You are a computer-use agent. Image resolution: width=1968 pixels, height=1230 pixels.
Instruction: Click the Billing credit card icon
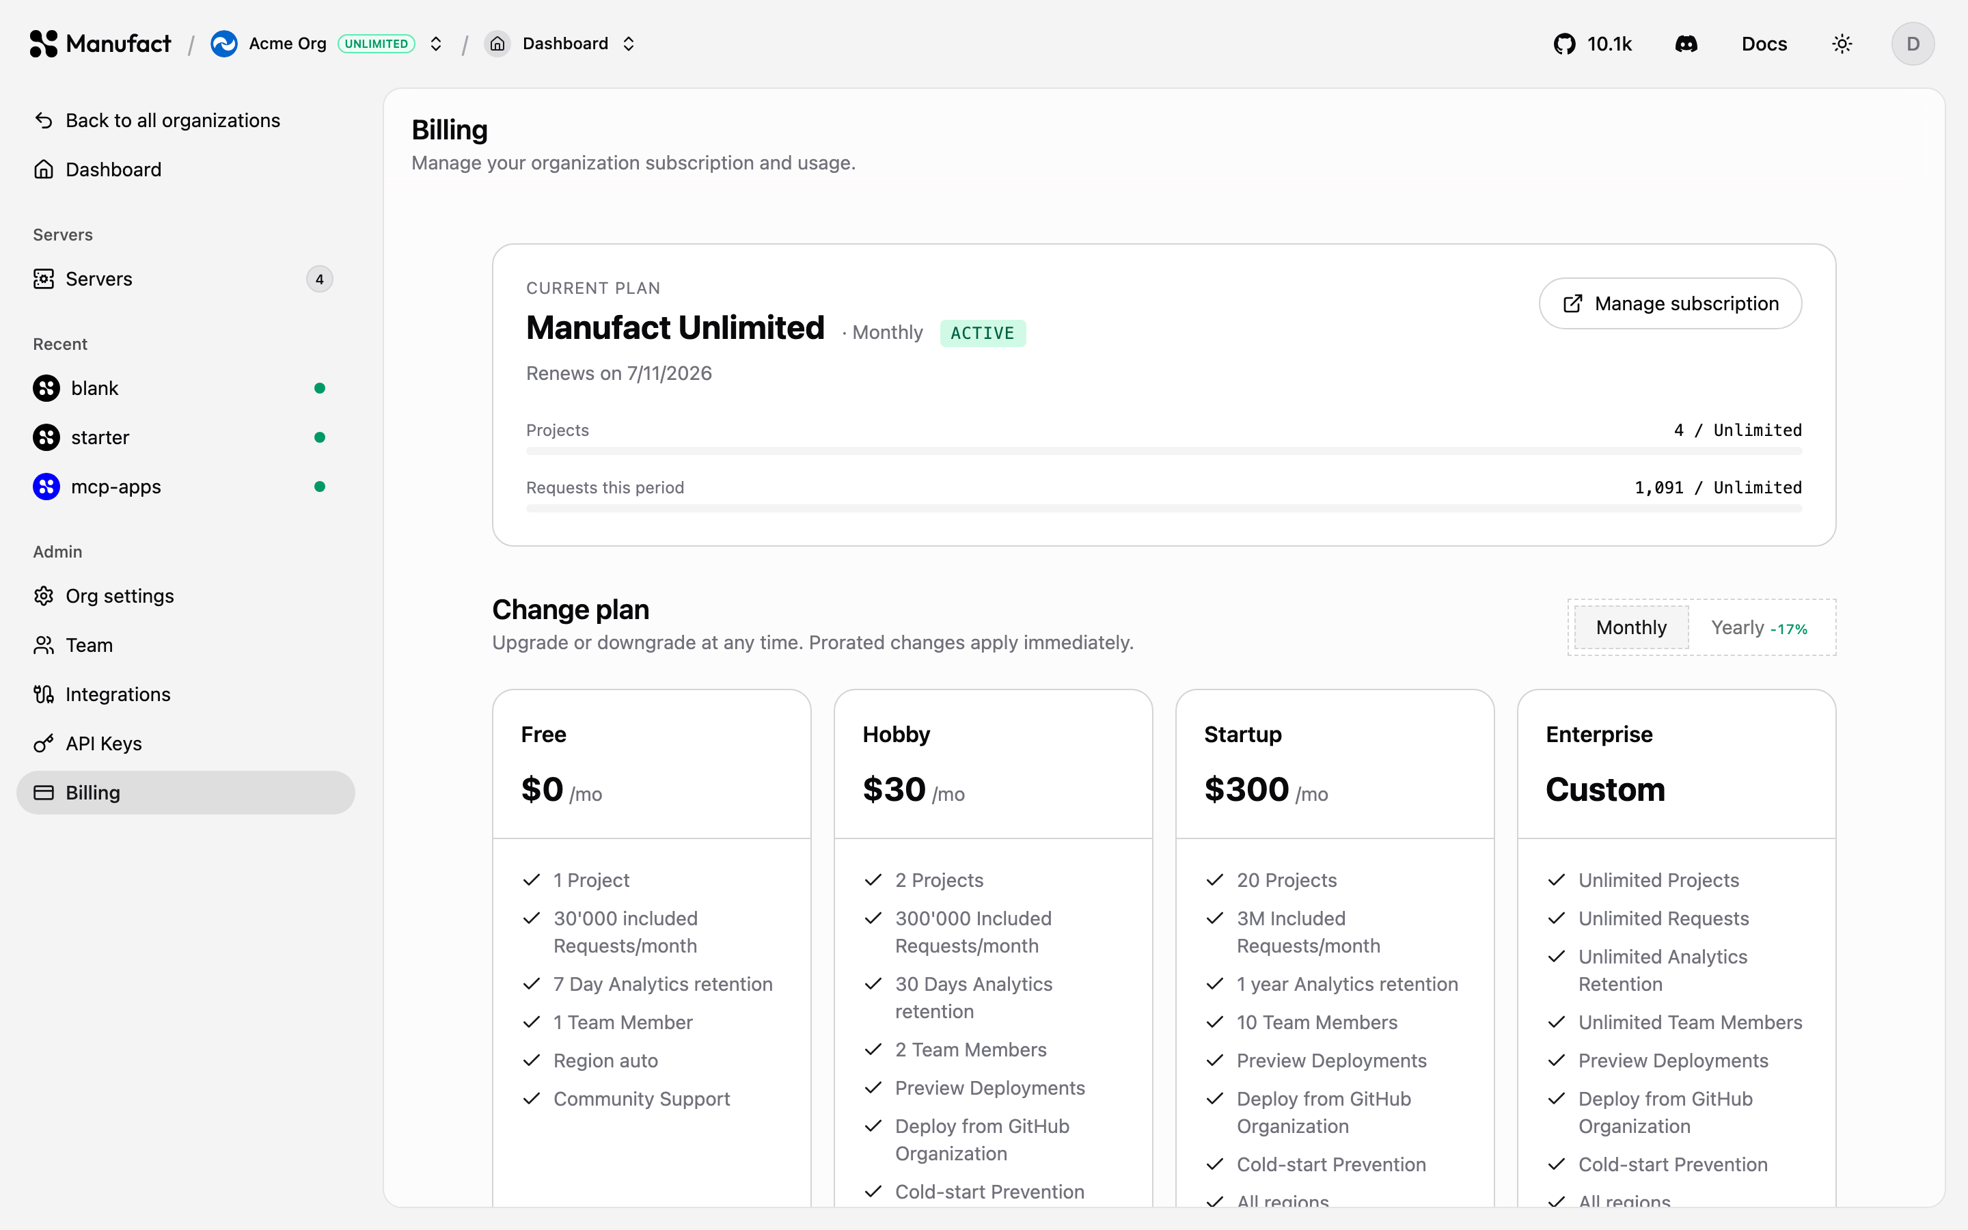(x=44, y=793)
